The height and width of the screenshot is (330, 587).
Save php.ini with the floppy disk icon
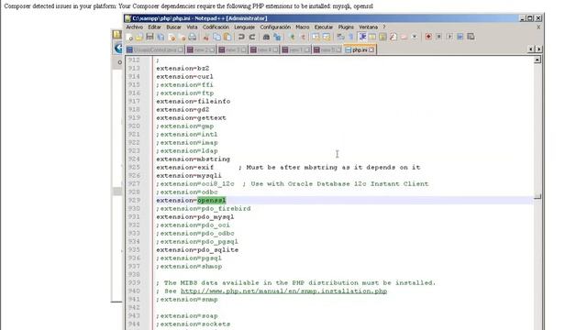click(x=150, y=37)
